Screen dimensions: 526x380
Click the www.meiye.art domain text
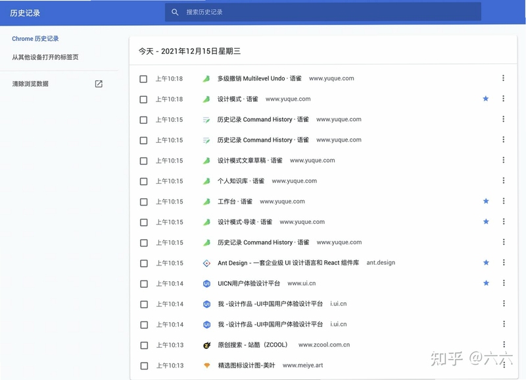point(302,366)
